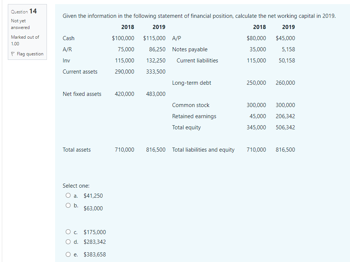
Task: Click the 2019 Current liabilities value 50,158
Action: [287, 60]
